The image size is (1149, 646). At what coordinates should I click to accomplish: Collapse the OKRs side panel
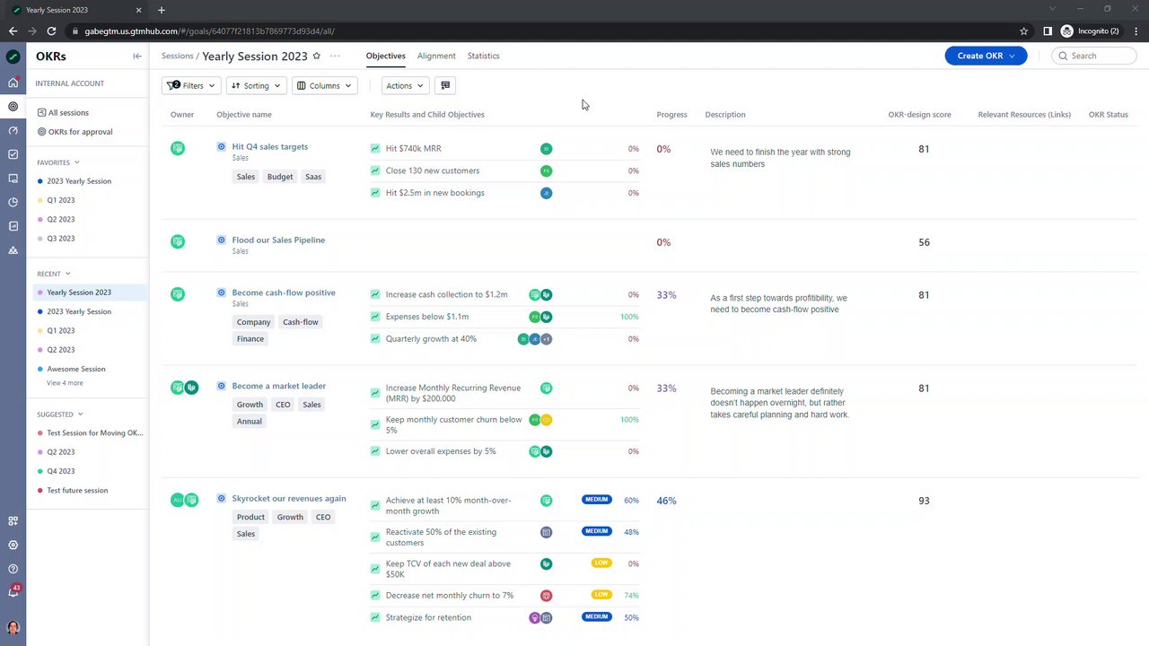[x=137, y=57]
